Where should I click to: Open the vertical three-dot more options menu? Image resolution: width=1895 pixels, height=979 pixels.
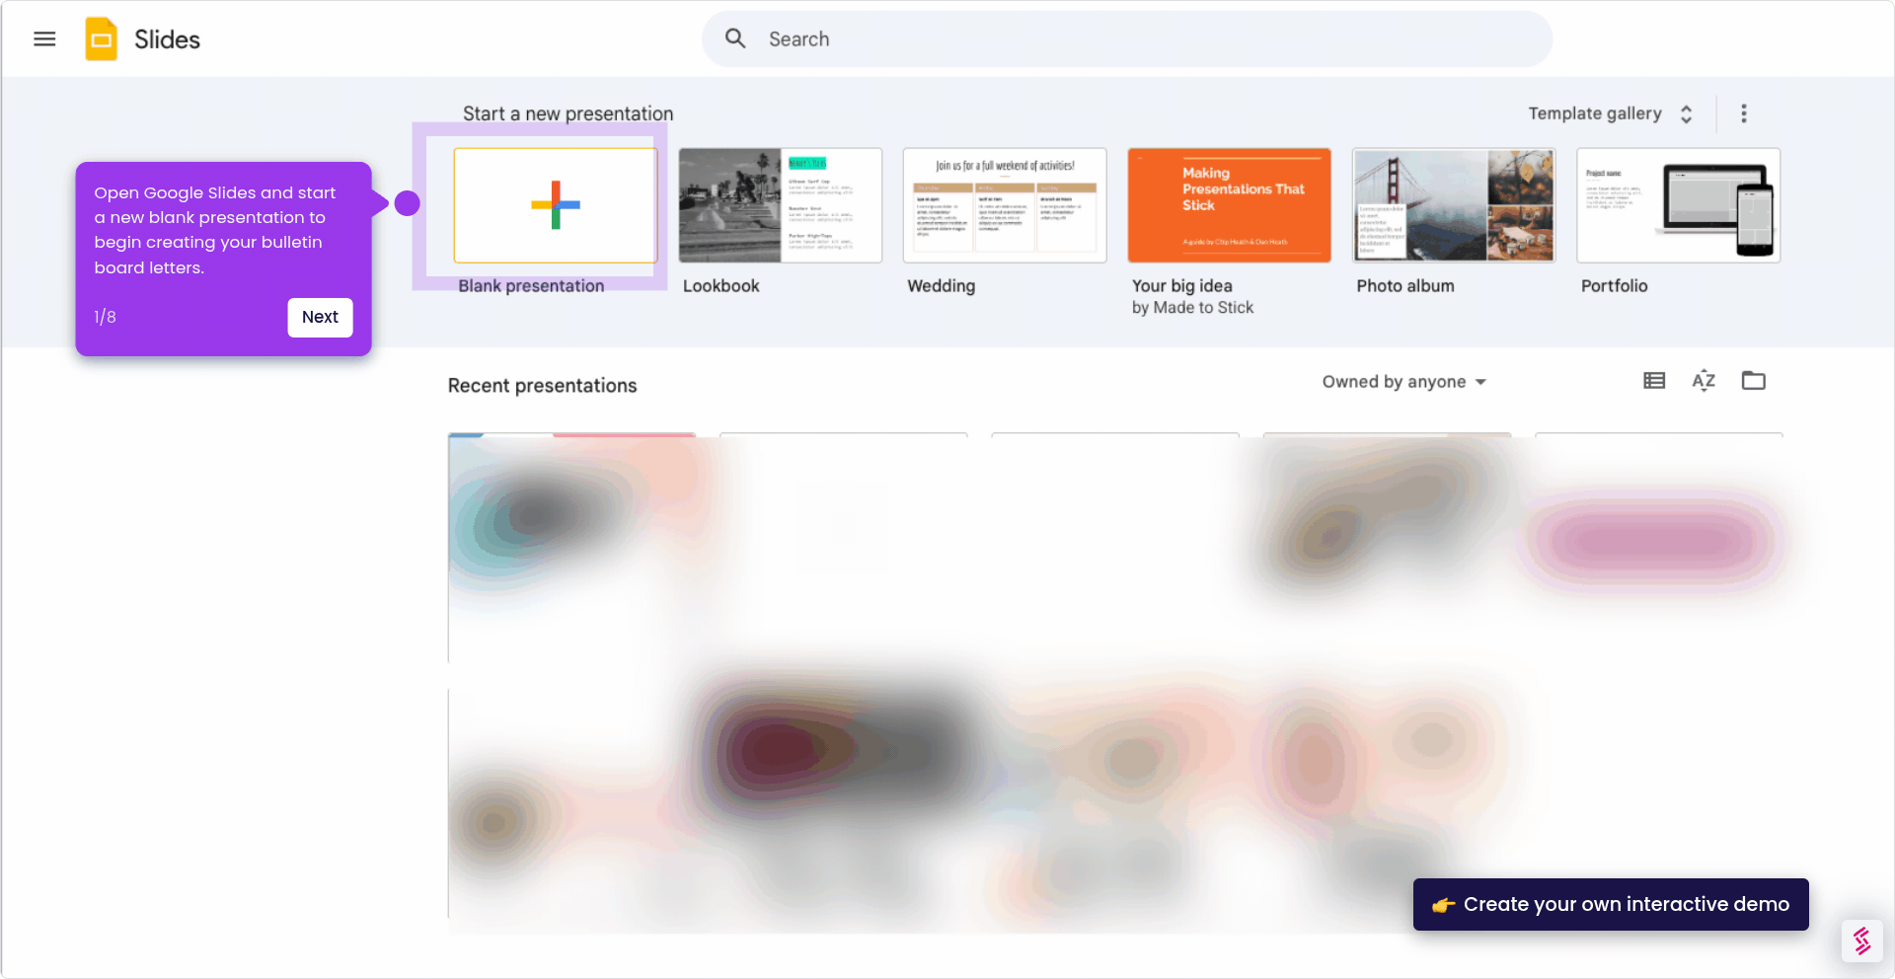[1744, 113]
